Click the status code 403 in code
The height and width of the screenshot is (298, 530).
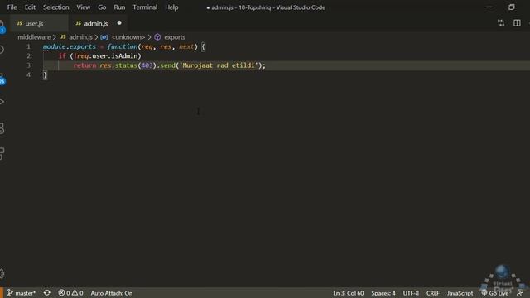coord(147,65)
